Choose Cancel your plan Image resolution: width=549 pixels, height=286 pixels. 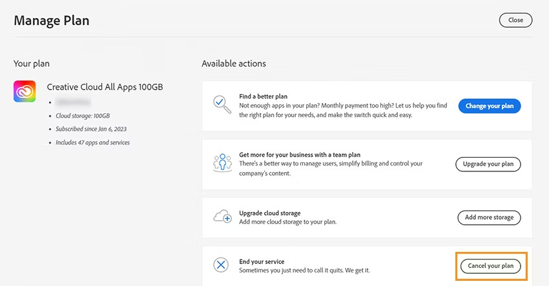point(490,266)
